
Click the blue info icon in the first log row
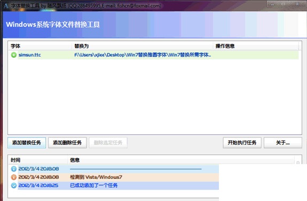(x=14, y=169)
